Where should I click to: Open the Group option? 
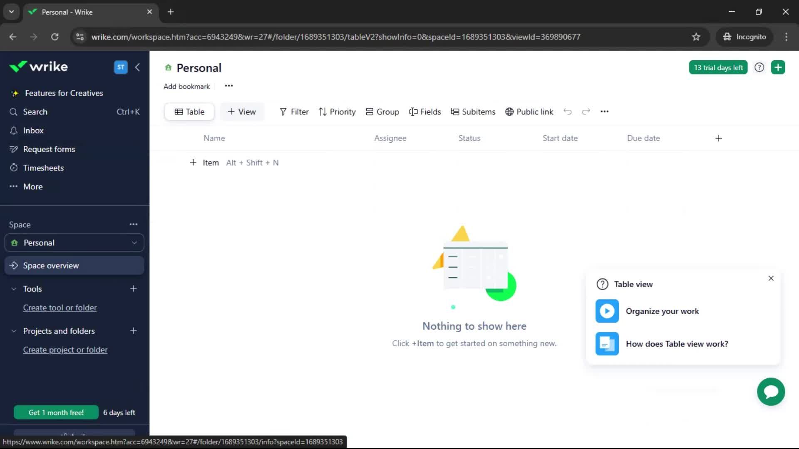point(382,112)
